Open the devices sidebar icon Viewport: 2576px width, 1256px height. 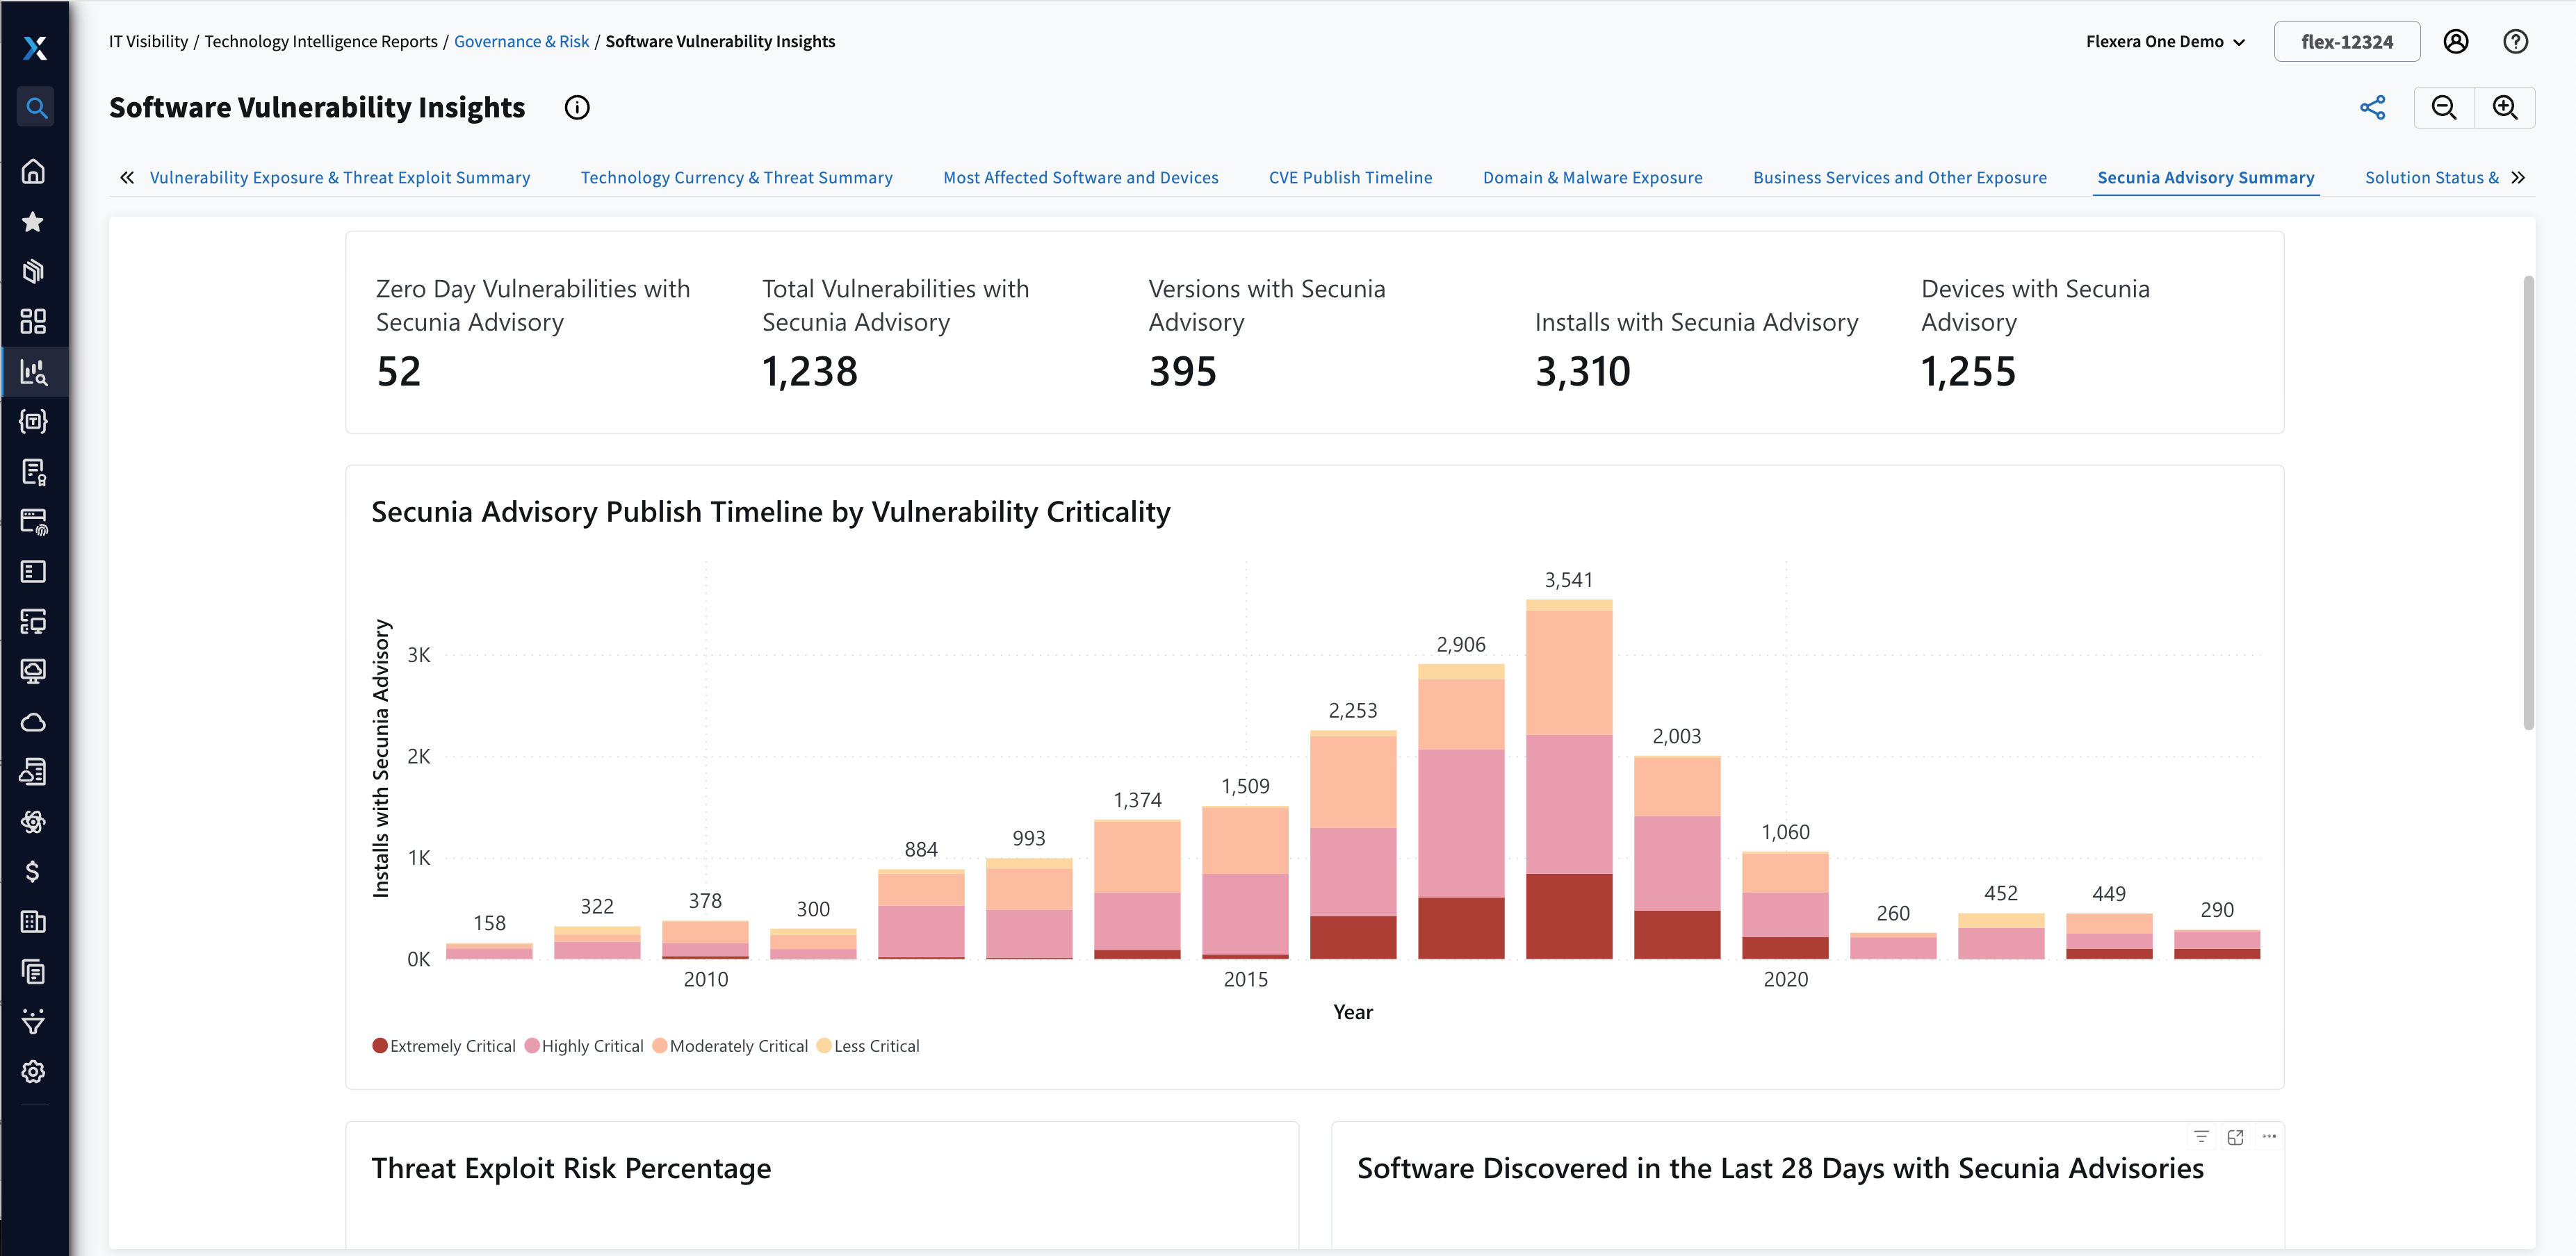point(34,622)
